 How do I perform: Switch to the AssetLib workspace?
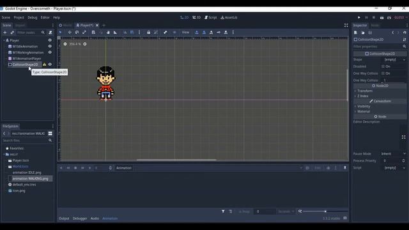(229, 17)
